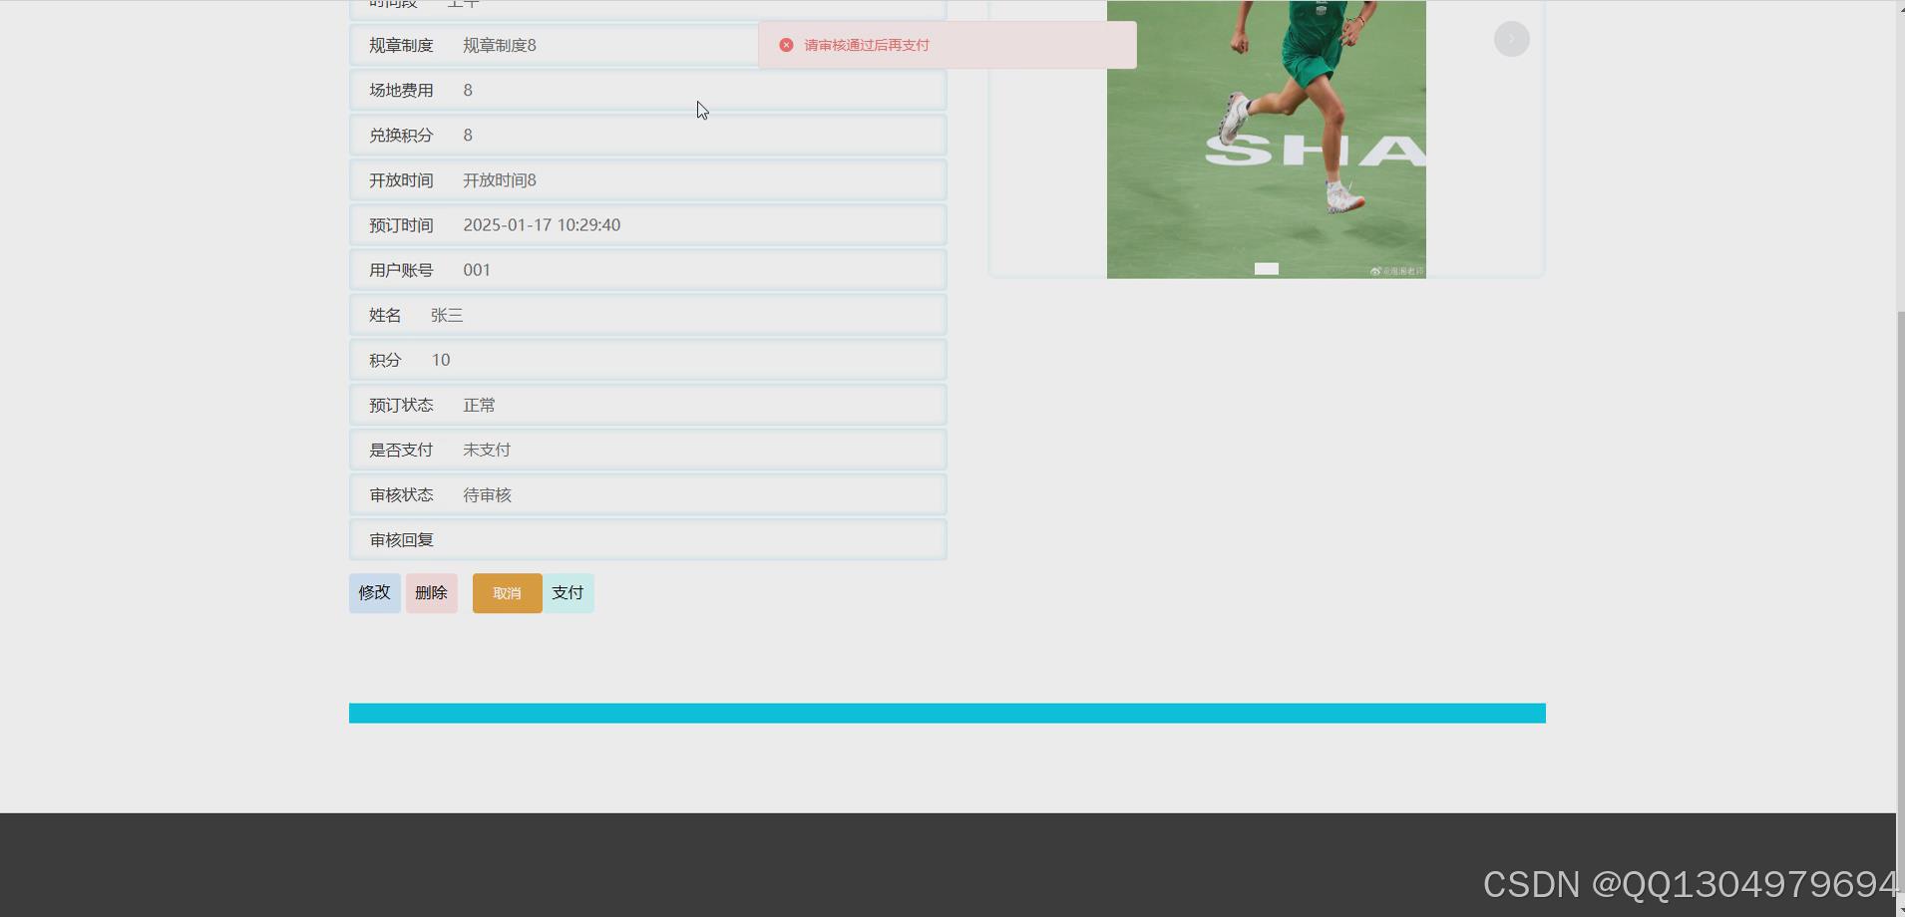Viewport: 1905px width, 917px height.
Task: Click the 开放时间8 value
Action: 500,180
